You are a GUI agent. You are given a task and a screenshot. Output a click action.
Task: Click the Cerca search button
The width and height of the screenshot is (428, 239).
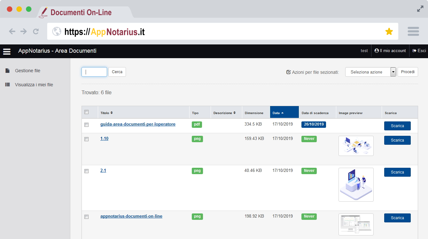(117, 72)
